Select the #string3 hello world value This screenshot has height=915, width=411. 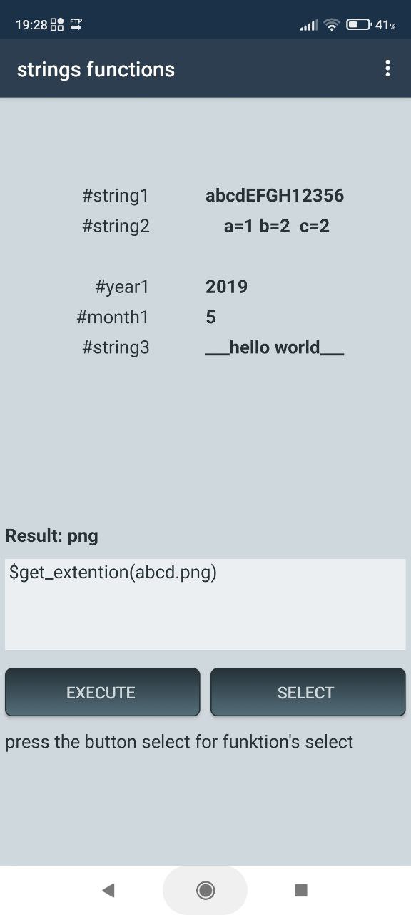[275, 348]
